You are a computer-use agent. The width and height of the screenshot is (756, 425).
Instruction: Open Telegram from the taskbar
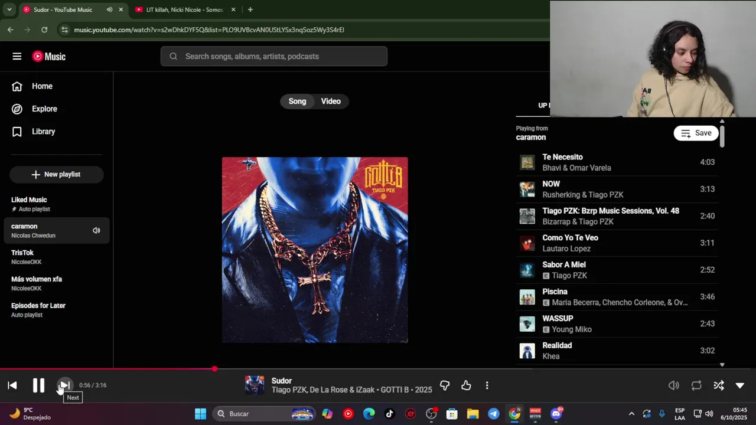click(x=494, y=414)
